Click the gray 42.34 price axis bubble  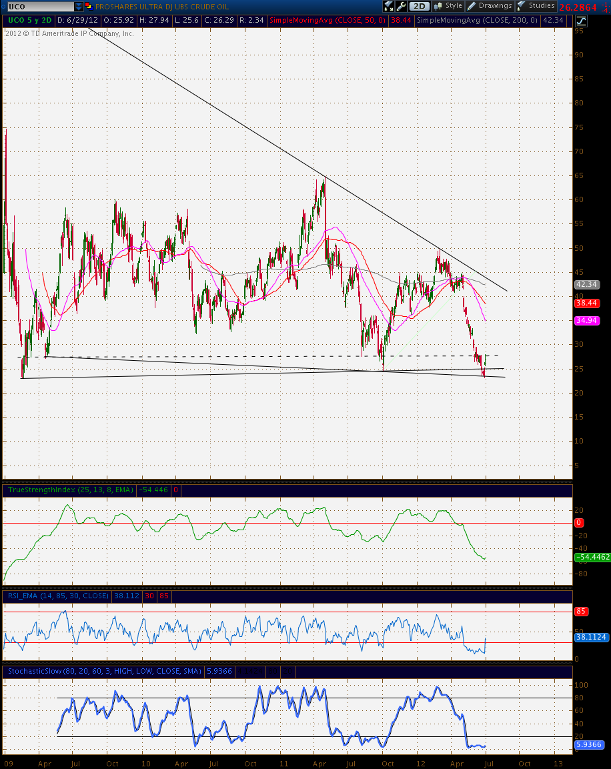(586, 284)
